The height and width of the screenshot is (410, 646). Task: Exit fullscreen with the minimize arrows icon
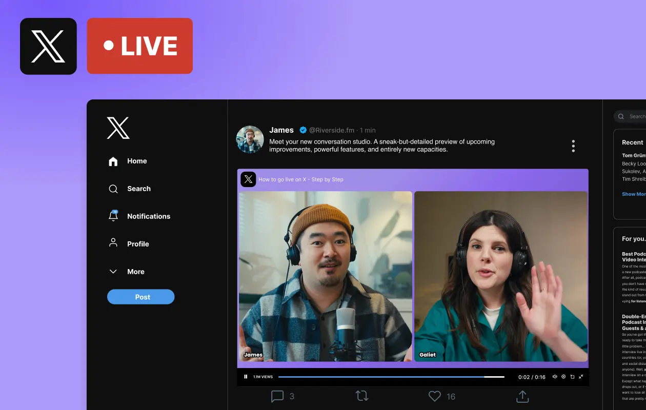click(581, 377)
